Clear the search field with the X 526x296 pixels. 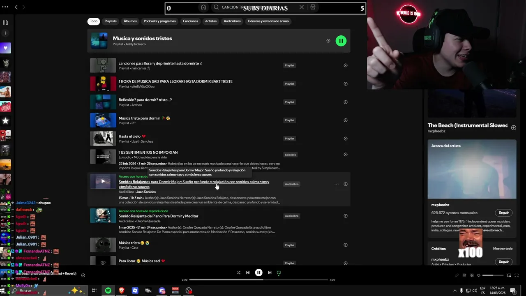tap(302, 7)
